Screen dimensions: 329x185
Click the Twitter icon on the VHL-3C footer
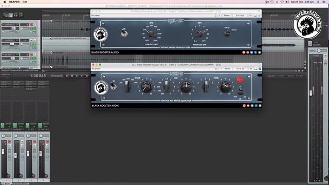(251, 52)
